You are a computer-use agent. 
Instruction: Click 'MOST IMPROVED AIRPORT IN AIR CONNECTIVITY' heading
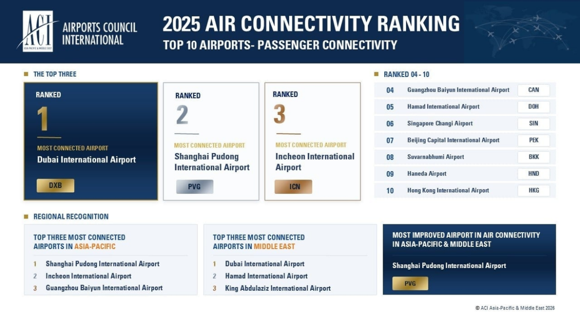[x=466, y=239]
